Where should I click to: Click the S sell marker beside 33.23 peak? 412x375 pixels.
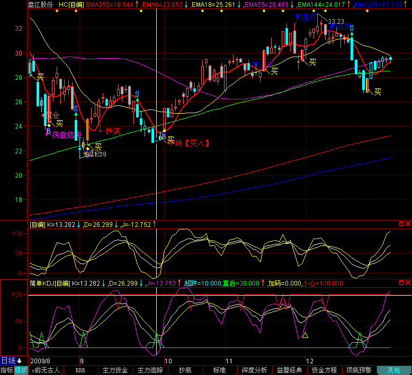(352, 29)
